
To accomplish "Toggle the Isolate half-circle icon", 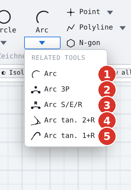I will tap(4, 73).
